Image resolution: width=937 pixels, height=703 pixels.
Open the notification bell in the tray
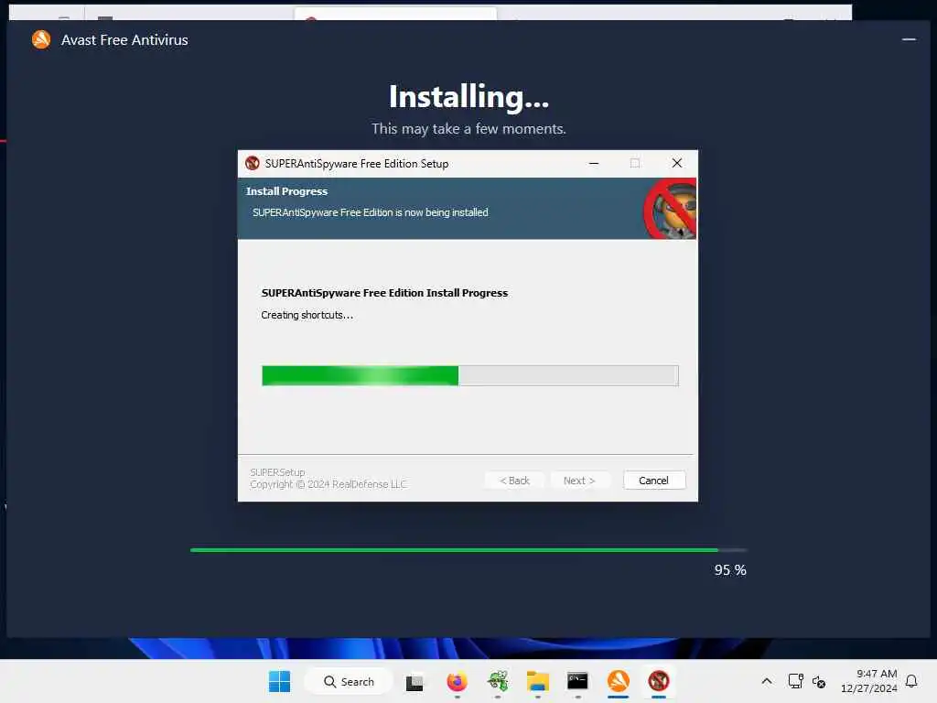(911, 681)
